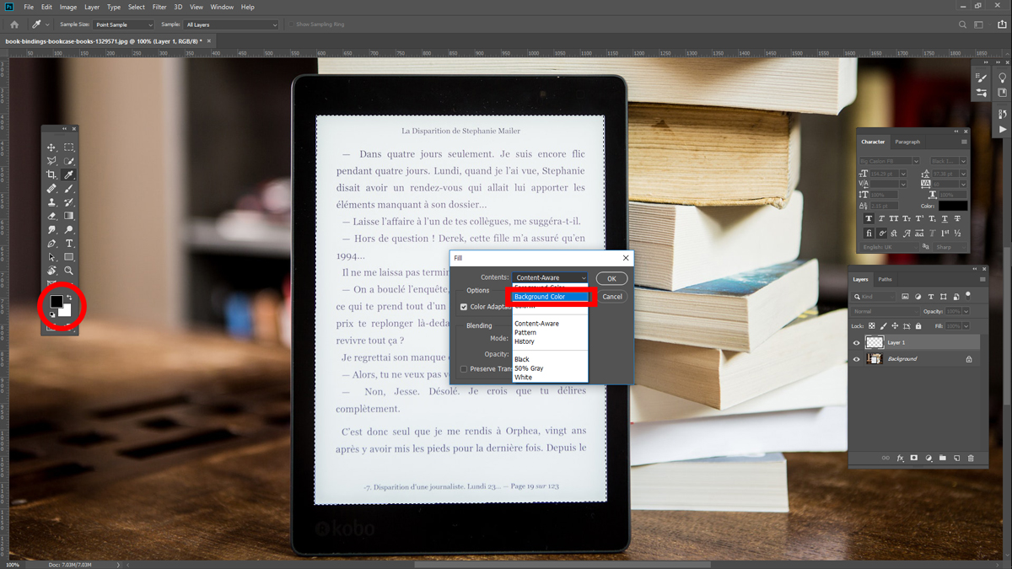
Task: Toggle Strikethrough style in Character panel
Action: (x=958, y=218)
